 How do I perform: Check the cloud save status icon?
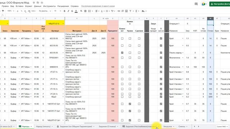point(42,3)
